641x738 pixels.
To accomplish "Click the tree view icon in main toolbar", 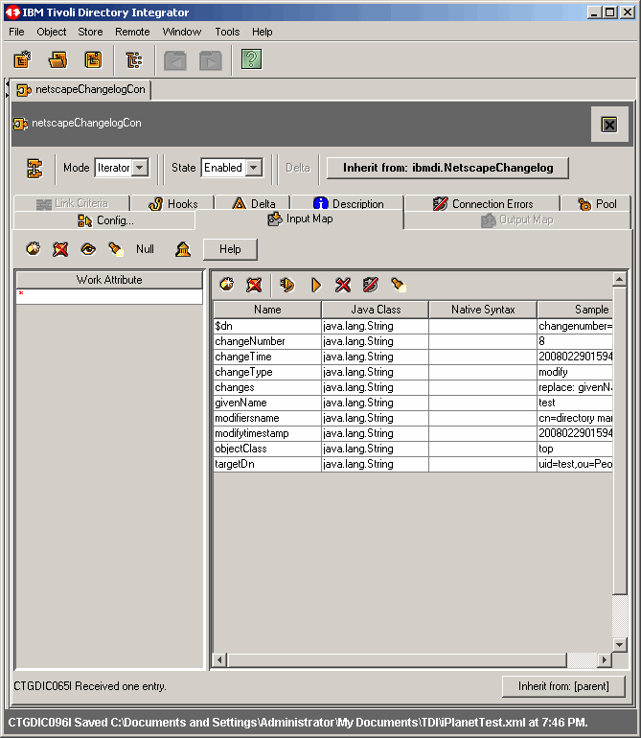I will point(133,60).
